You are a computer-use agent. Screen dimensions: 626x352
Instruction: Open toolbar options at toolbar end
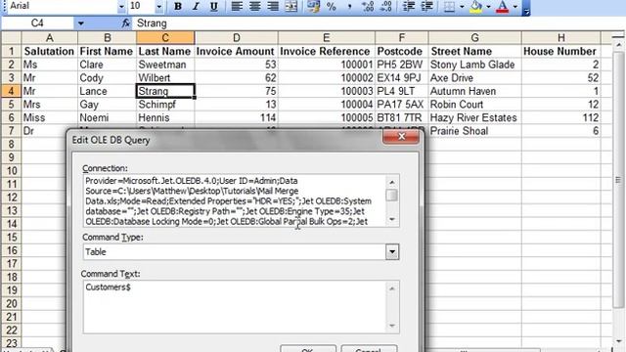[x=526, y=8]
